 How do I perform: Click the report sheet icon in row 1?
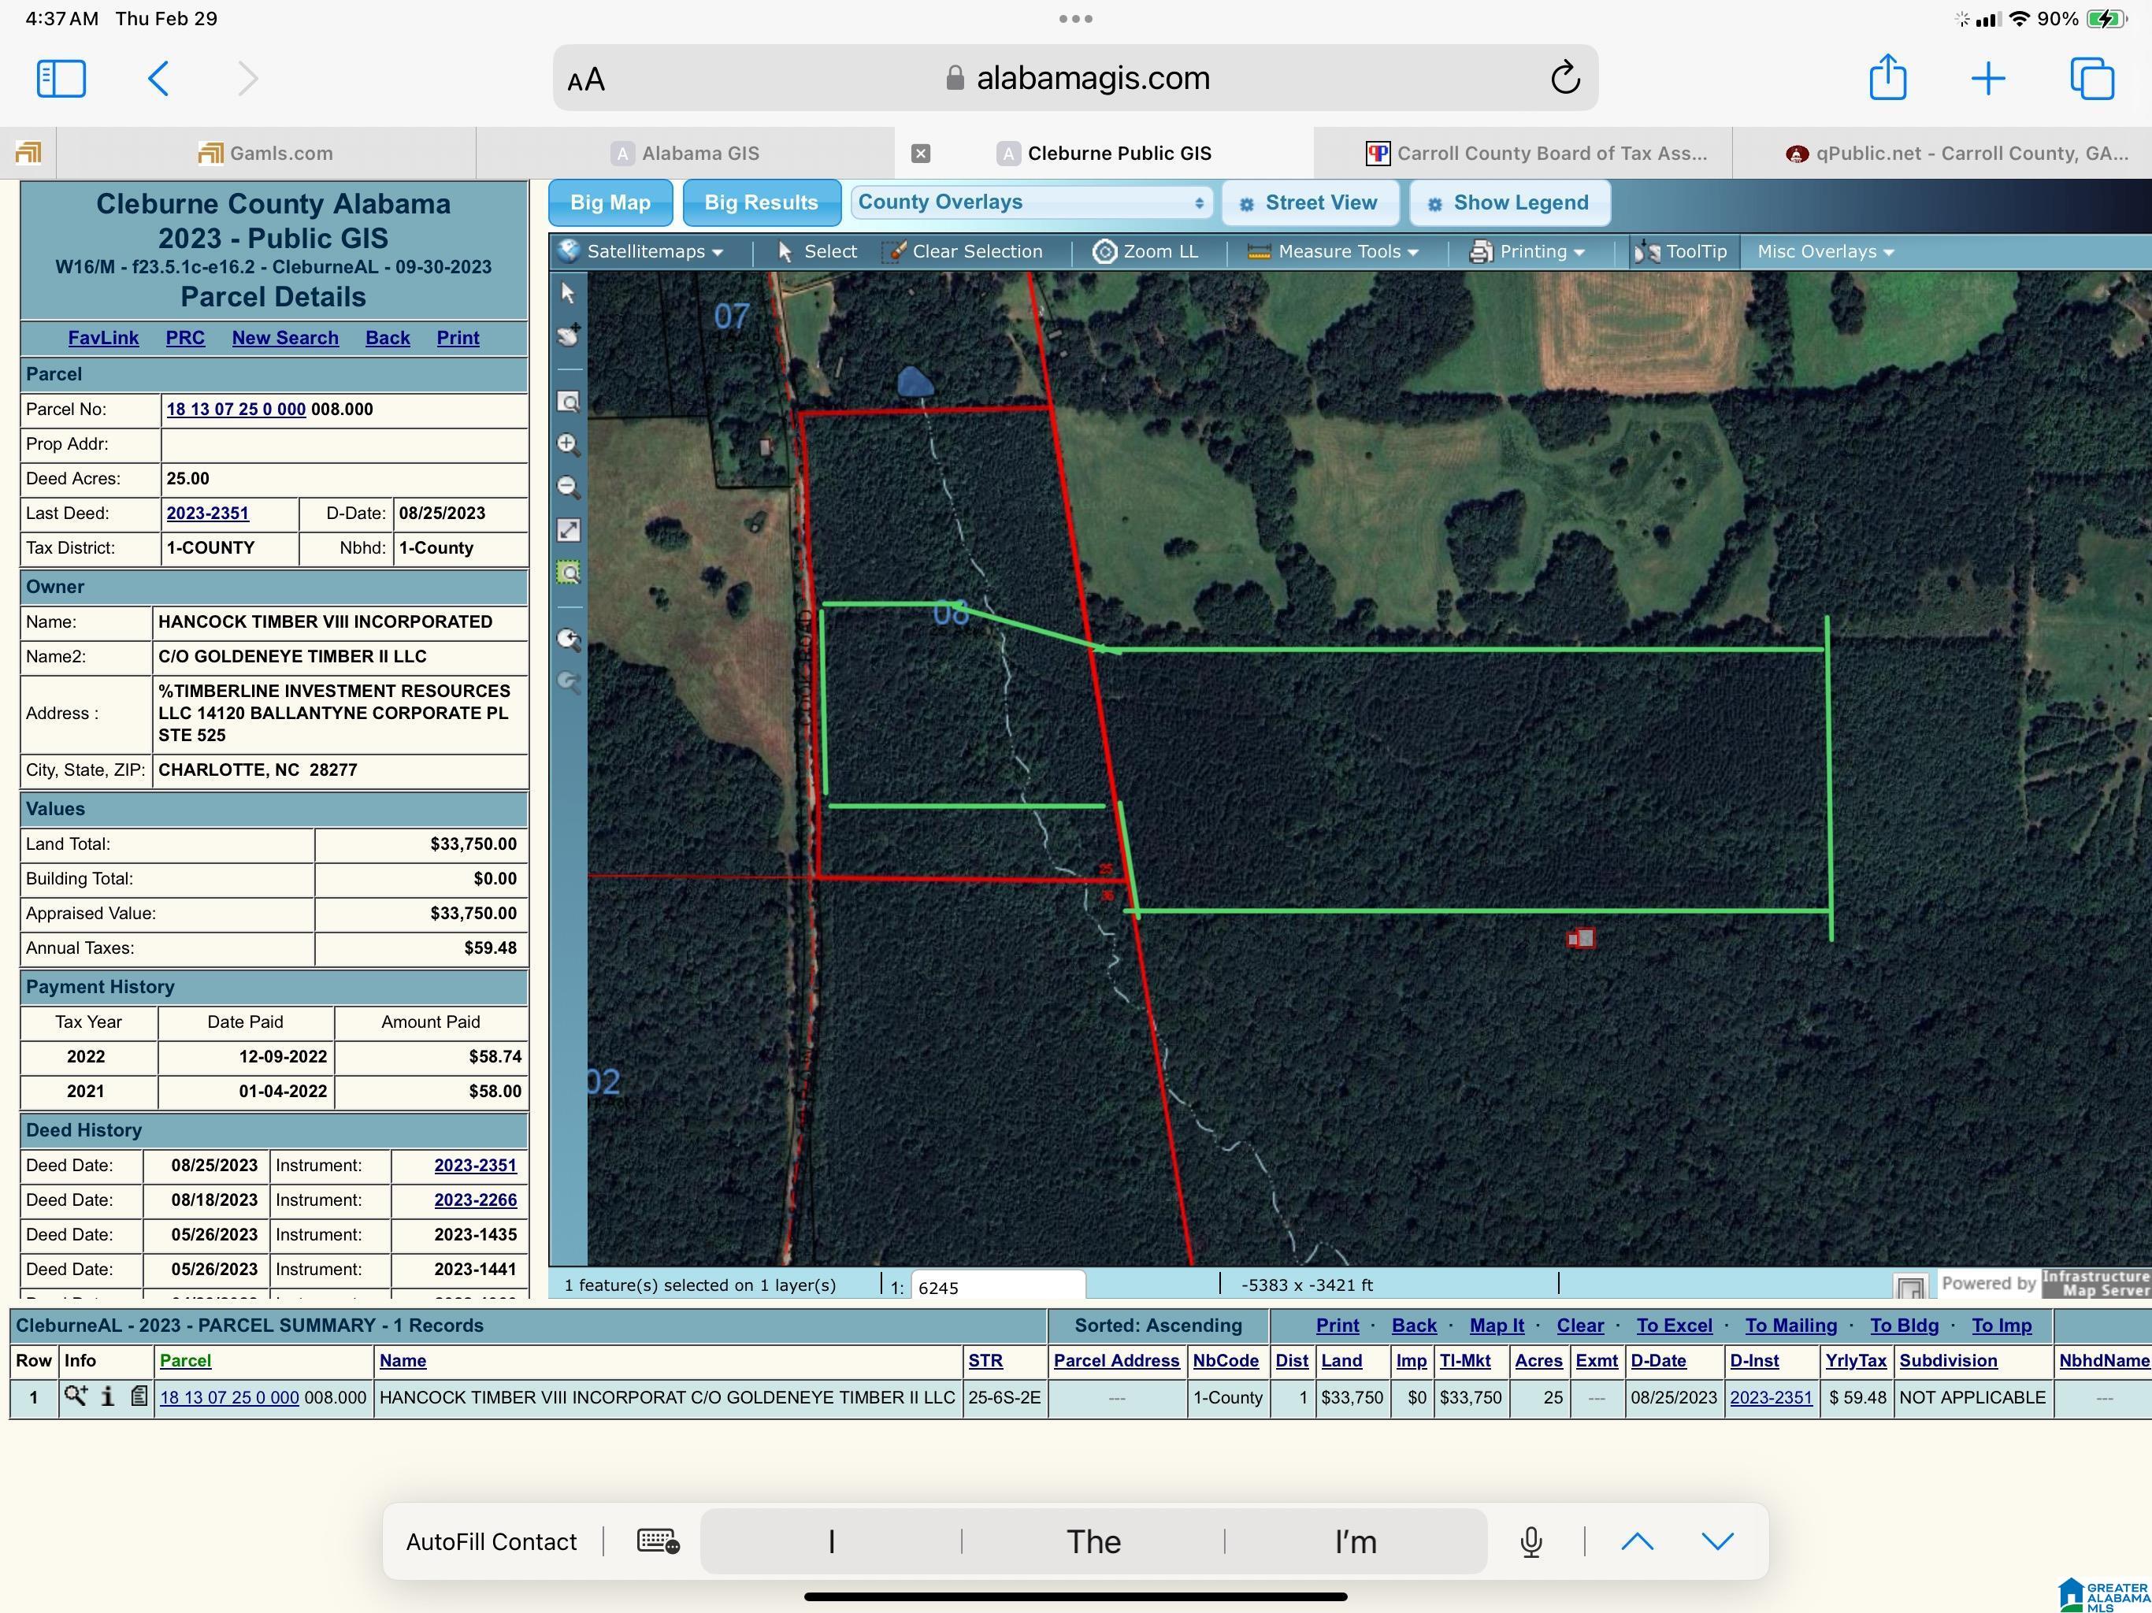click(x=139, y=1397)
